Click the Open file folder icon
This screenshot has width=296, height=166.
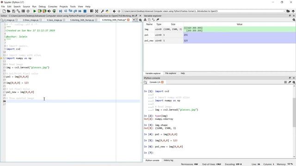(9, 11)
